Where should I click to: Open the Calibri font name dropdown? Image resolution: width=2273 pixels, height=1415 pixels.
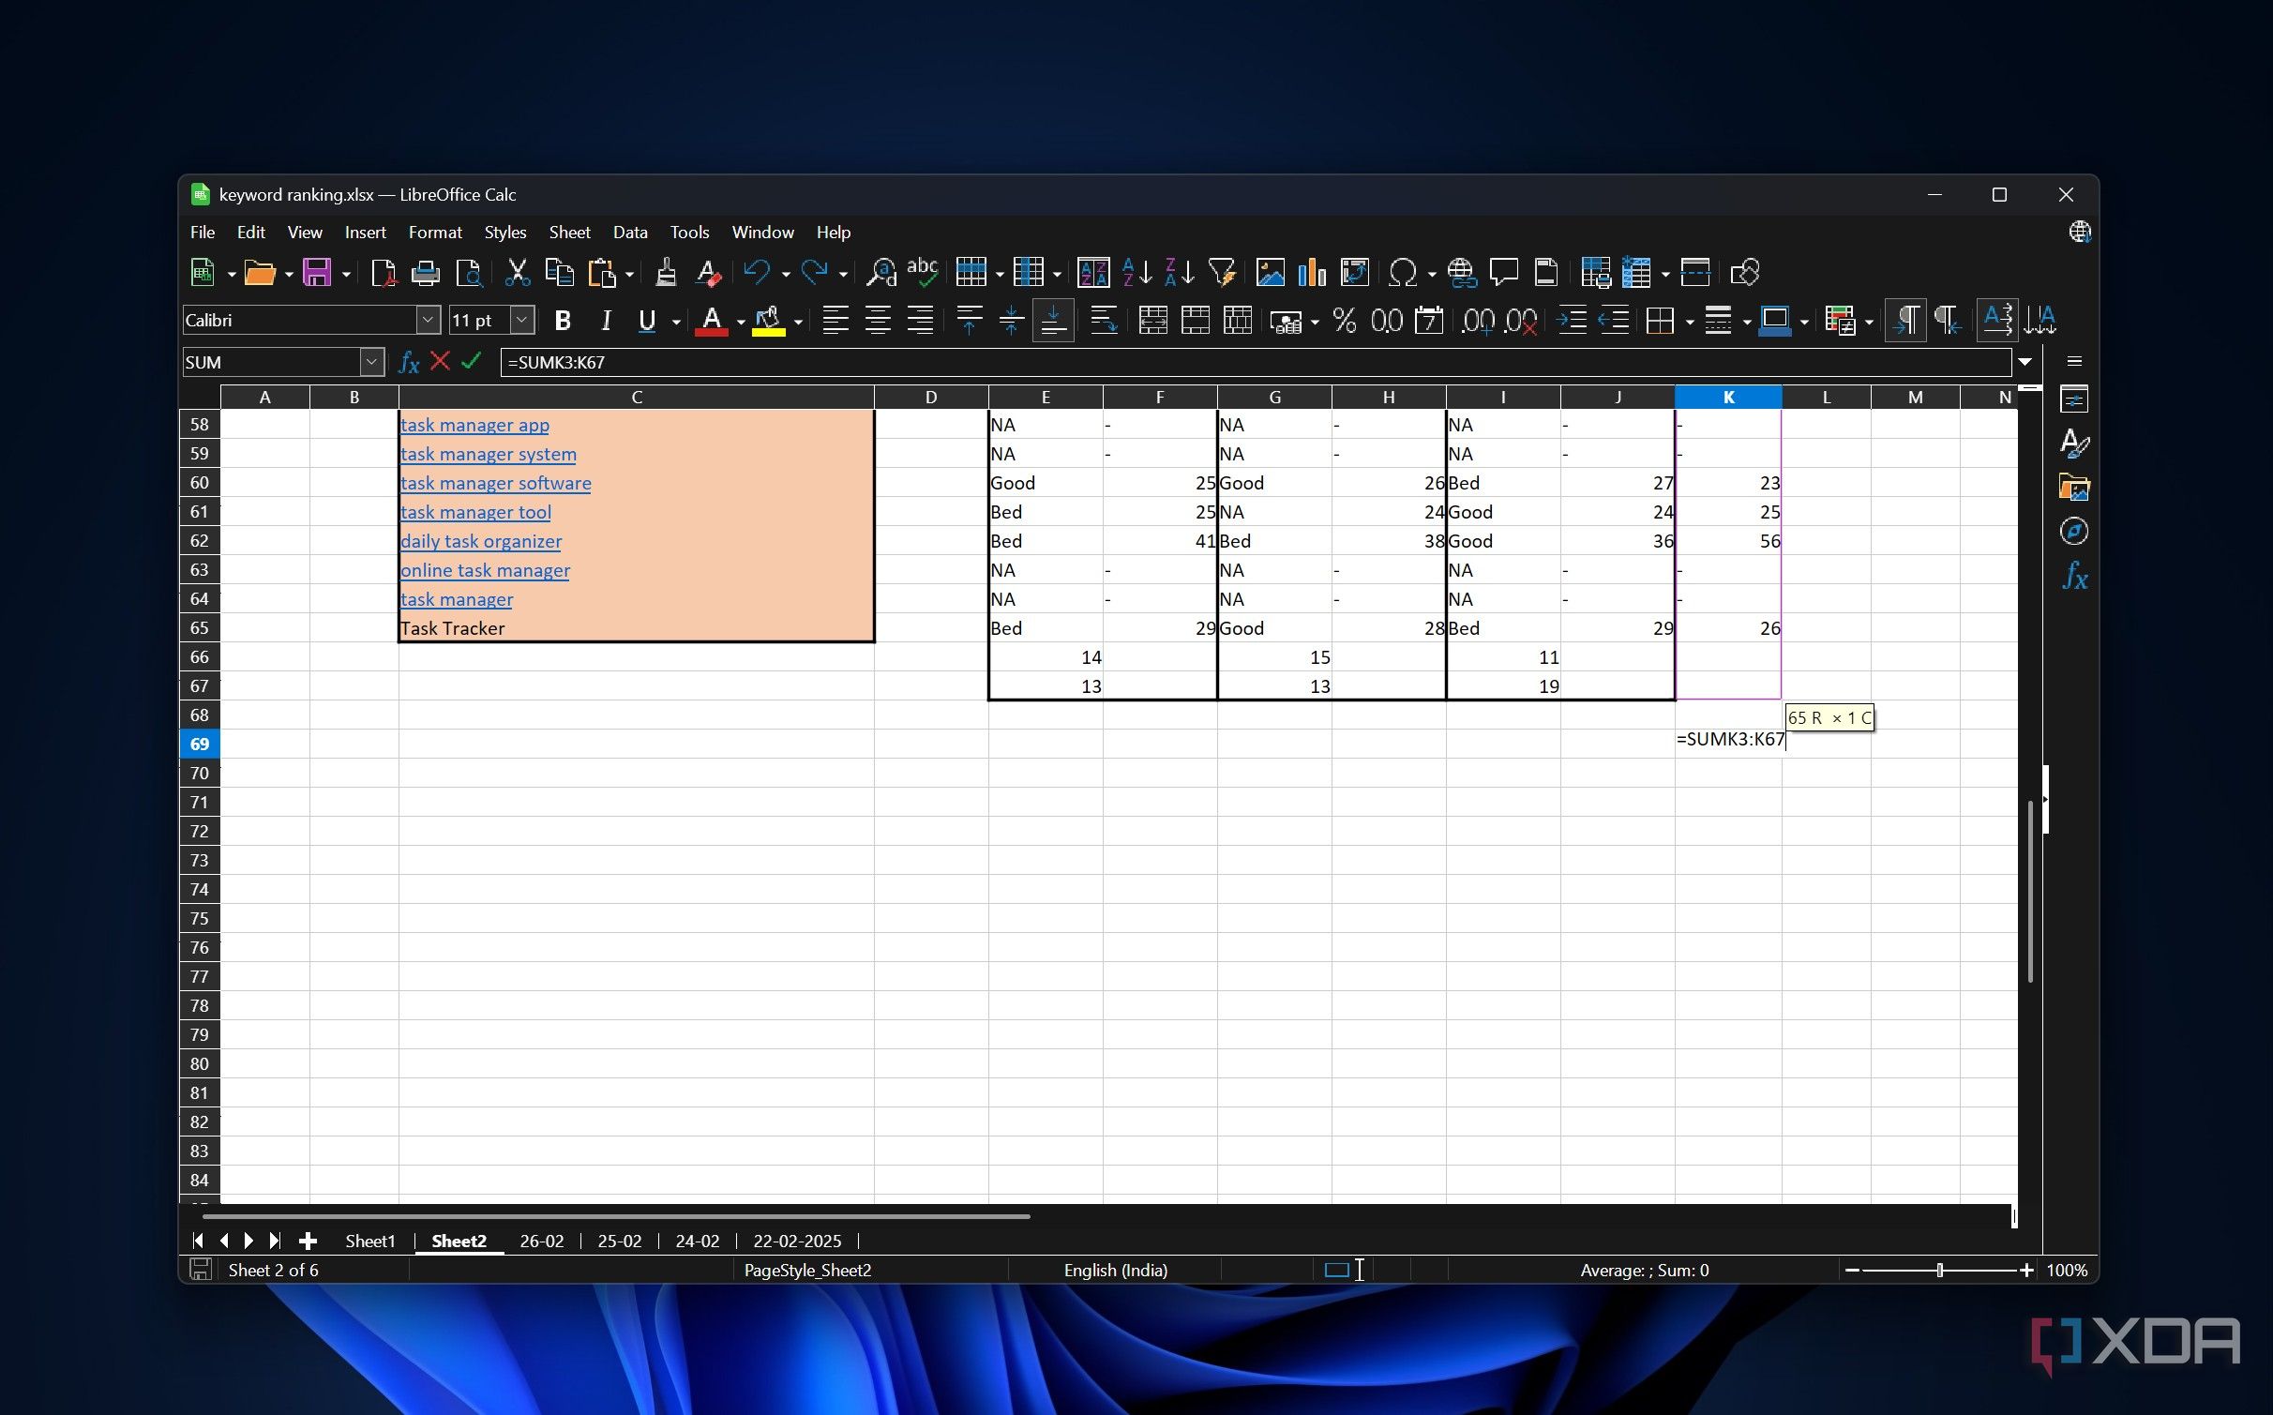point(428,320)
